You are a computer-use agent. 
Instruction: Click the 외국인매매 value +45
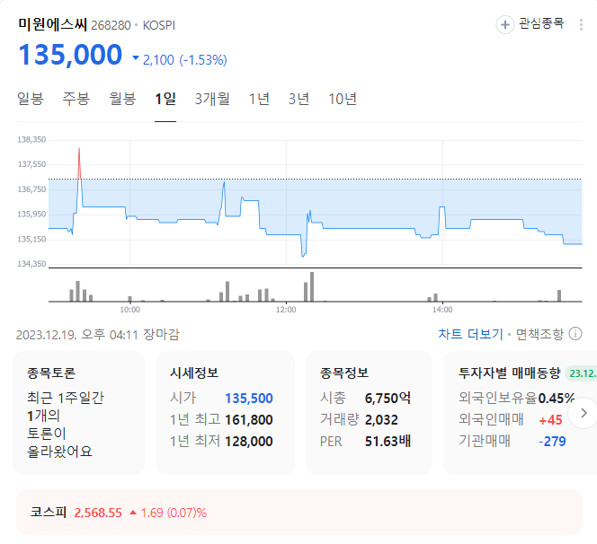coord(550,420)
